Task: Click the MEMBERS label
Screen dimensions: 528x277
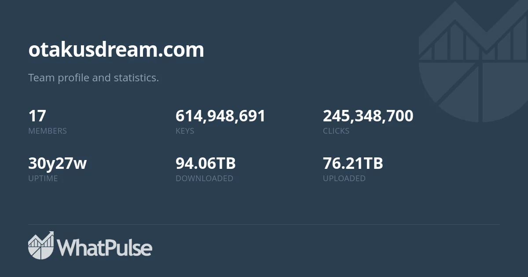Action: [48, 131]
